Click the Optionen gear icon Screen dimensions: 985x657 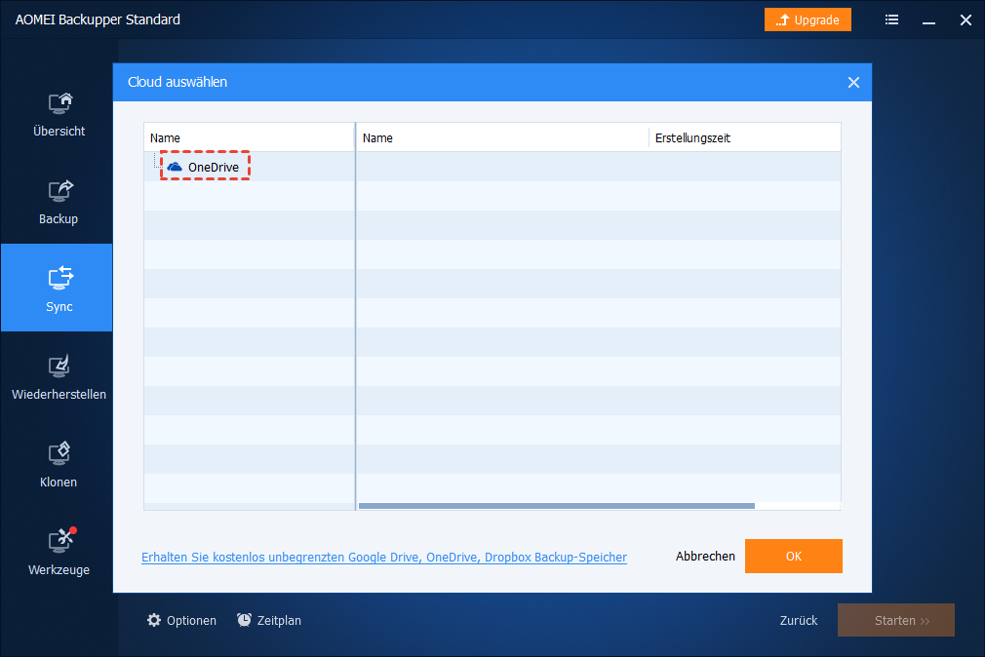[154, 620]
